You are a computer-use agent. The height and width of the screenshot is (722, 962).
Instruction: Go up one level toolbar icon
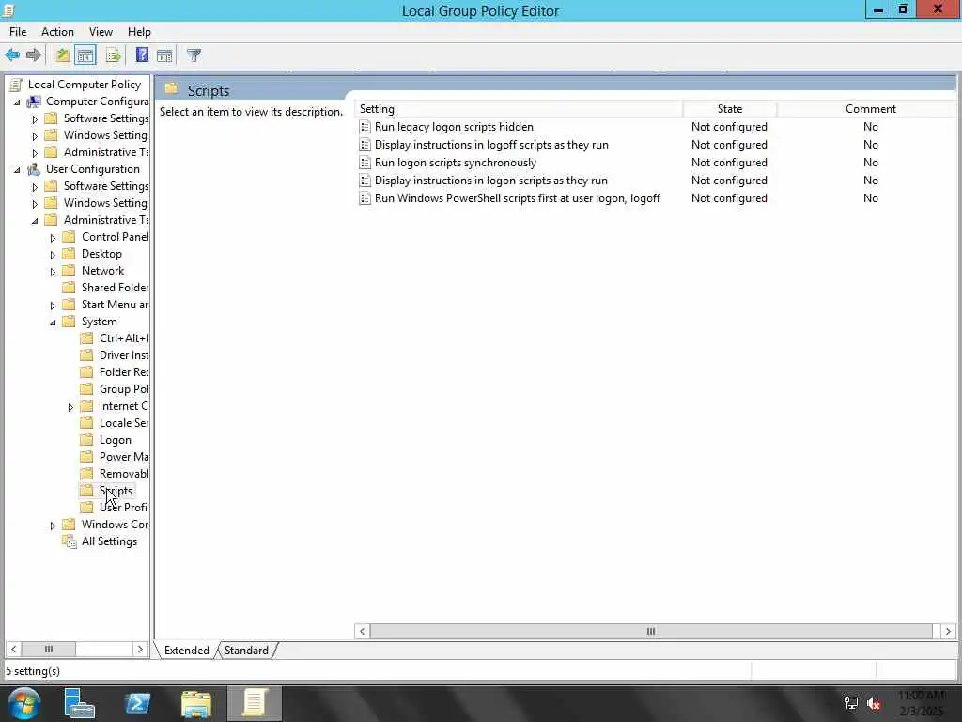click(62, 55)
